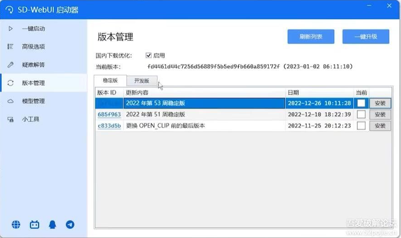Open the Telegram paper plane icon
The image size is (401, 238).
[x=70, y=224]
